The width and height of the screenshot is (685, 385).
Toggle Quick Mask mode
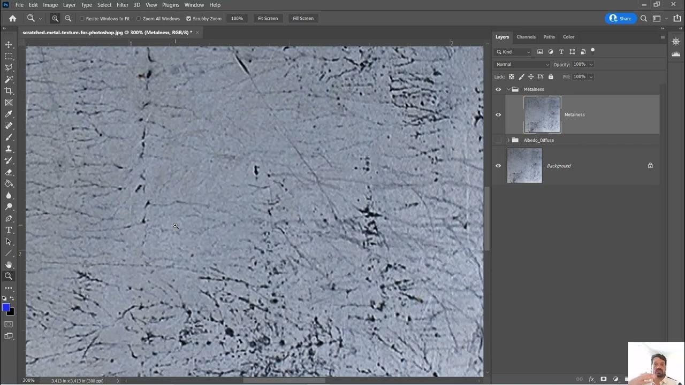pyautogui.click(x=9, y=324)
